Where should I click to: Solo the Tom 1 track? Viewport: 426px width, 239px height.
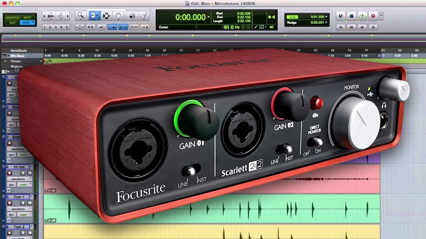pos(23,203)
